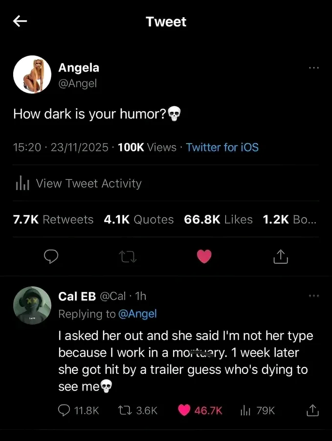Unlike Angela's tweet with the heart
Viewport: 332px width, 441px height.
pos(204,256)
